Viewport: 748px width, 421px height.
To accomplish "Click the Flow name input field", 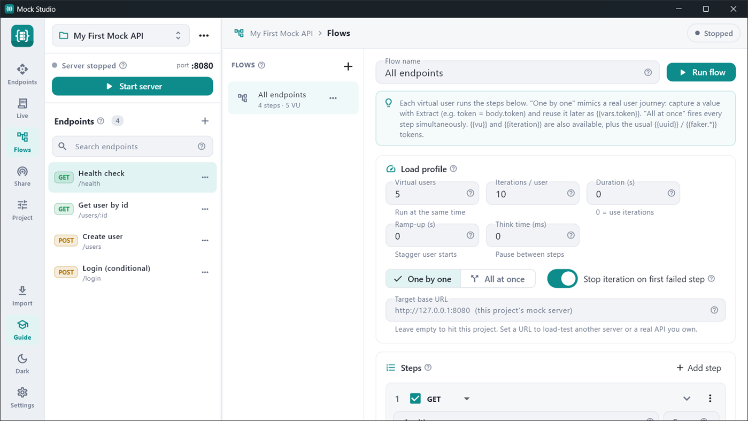I will point(518,72).
